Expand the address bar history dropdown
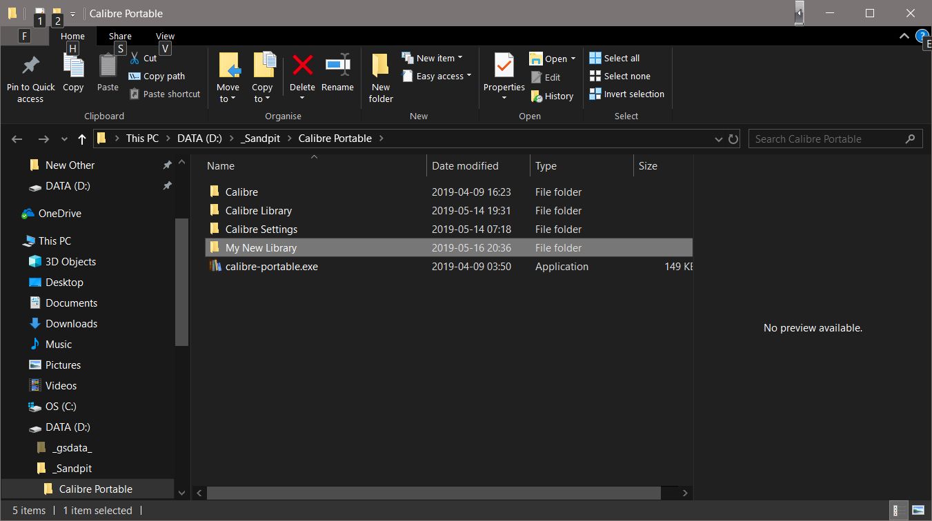Image resolution: width=932 pixels, height=521 pixels. (719, 139)
